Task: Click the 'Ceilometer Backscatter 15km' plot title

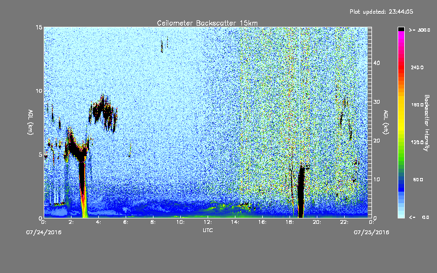Action: [207, 23]
